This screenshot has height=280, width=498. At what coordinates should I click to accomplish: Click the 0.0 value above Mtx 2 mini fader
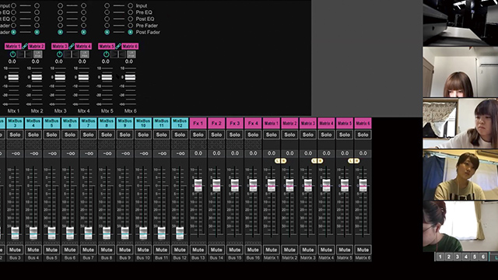(x=36, y=61)
